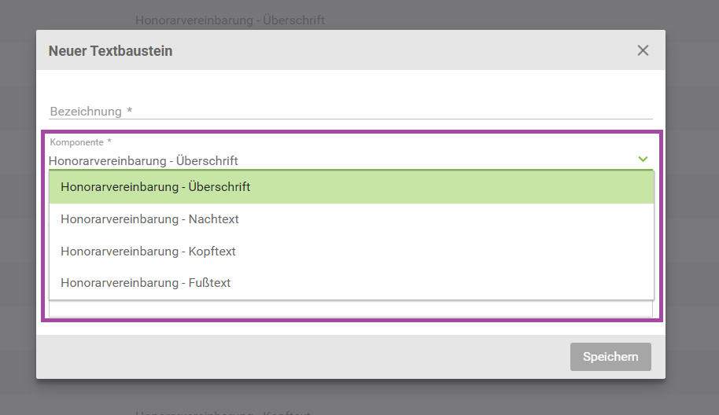Viewport: 719px width, 415px height.
Task: Collapse the Komponente dropdown with green chevron
Action: tap(643, 159)
